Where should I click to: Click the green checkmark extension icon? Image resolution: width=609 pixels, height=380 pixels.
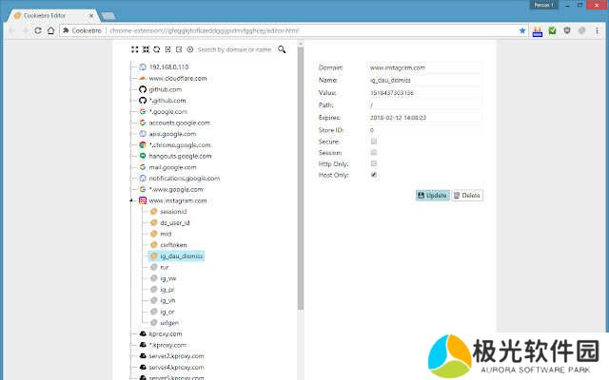[552, 30]
